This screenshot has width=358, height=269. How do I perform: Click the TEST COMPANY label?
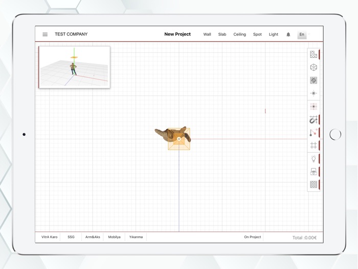pos(71,34)
